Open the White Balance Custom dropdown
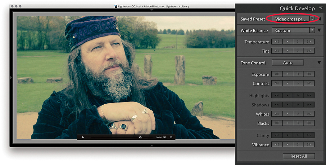This screenshot has width=326, height=165. pyautogui.click(x=293, y=30)
